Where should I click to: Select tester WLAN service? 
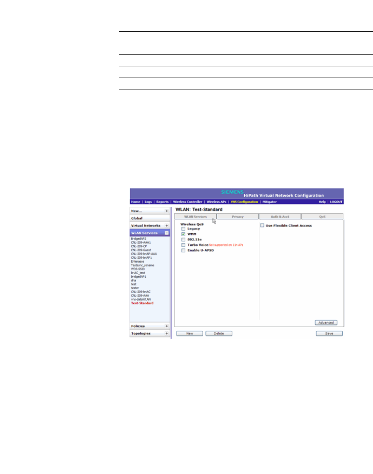click(x=135, y=288)
